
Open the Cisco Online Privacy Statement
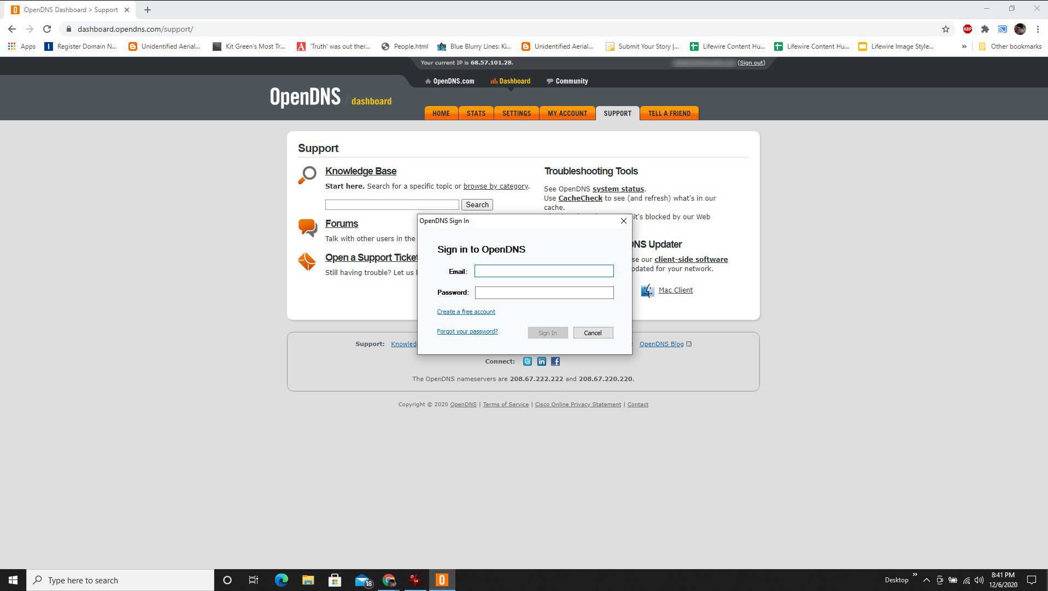coord(578,405)
